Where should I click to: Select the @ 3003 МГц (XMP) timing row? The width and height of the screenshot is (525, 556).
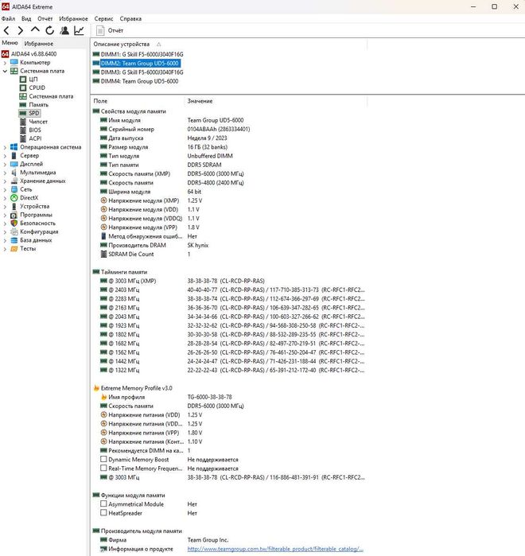click(x=228, y=281)
